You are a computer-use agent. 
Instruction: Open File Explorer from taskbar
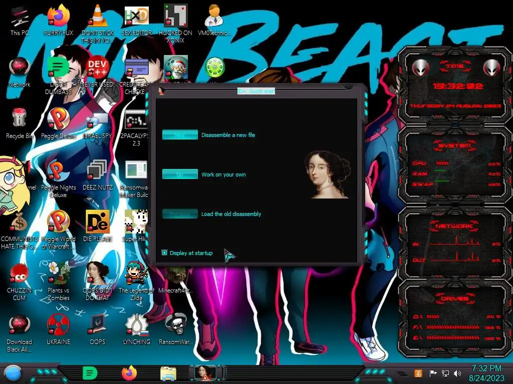tap(168, 374)
